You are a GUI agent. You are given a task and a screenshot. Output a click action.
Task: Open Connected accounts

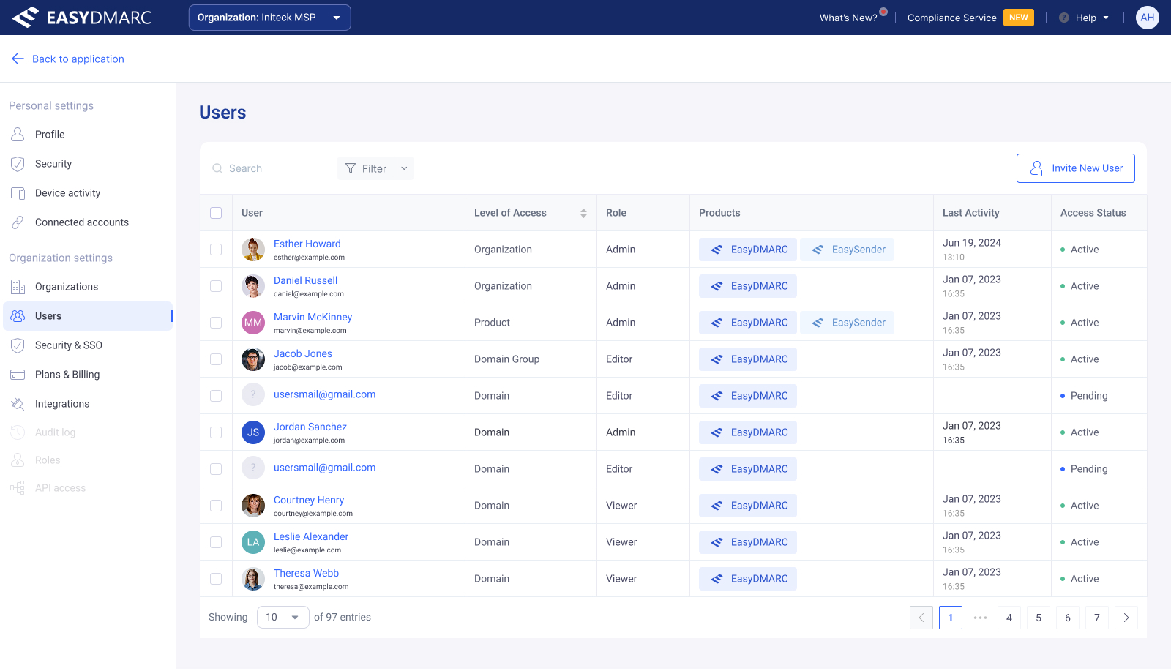[88, 222]
